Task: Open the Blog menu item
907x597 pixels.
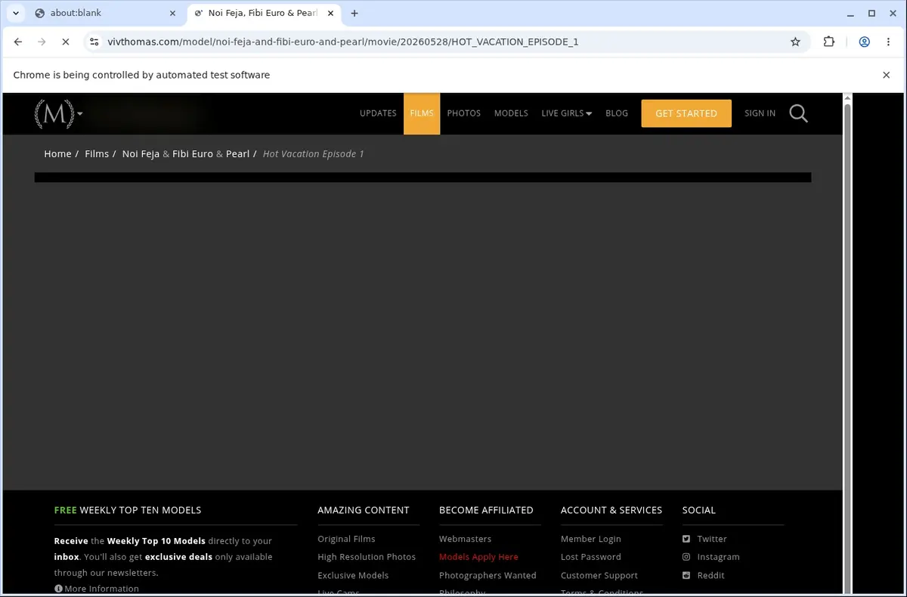Action: coord(617,113)
